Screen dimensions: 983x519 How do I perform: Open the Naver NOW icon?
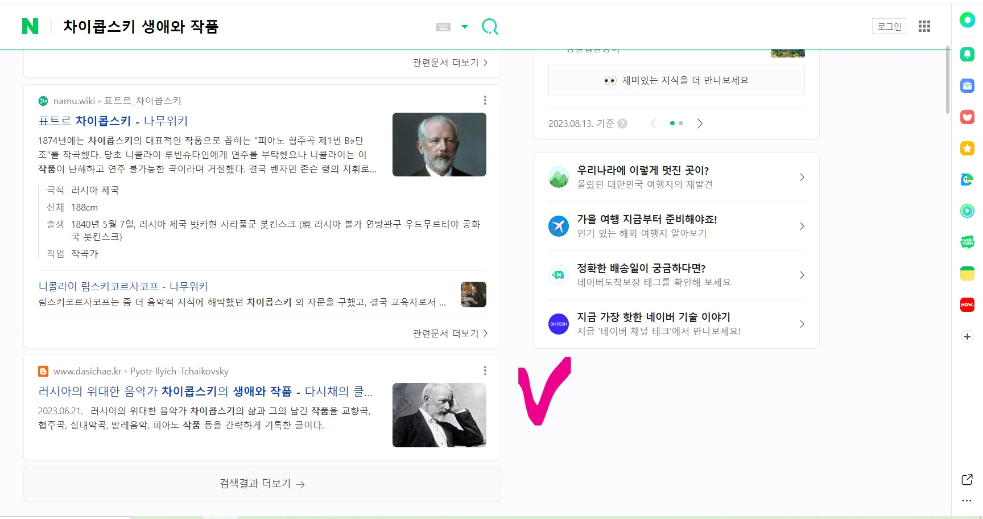[x=967, y=304]
